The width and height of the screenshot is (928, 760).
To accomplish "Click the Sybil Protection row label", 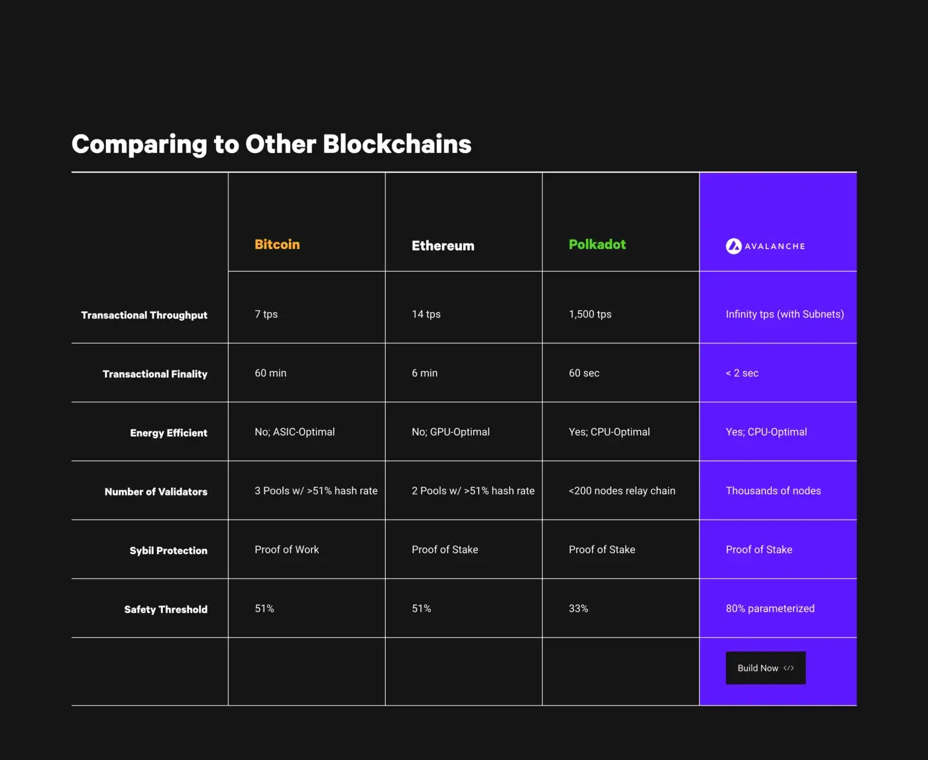I will (x=168, y=551).
